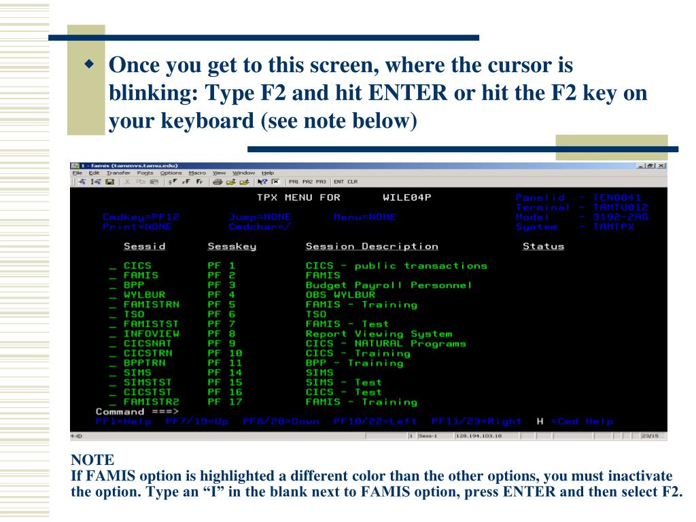Open the Edit menu

pos(94,173)
